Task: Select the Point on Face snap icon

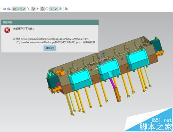Action: tap(61, 9)
